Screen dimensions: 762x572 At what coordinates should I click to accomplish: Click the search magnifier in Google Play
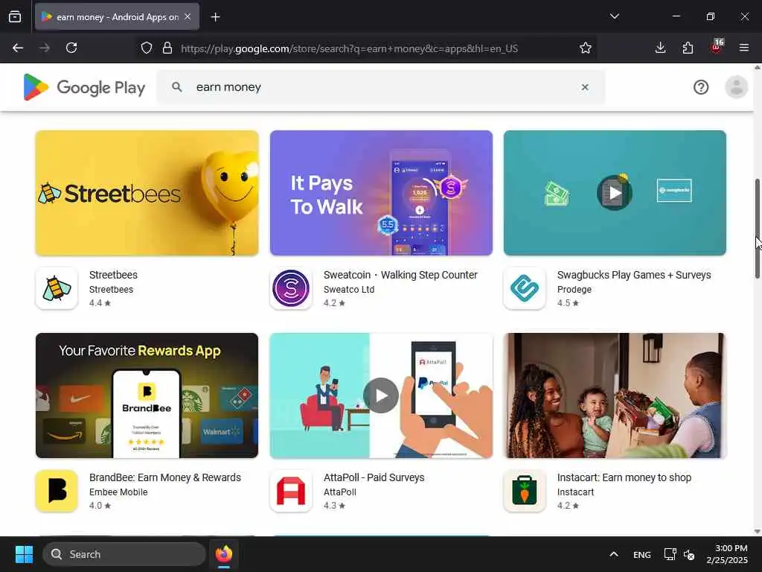(177, 87)
